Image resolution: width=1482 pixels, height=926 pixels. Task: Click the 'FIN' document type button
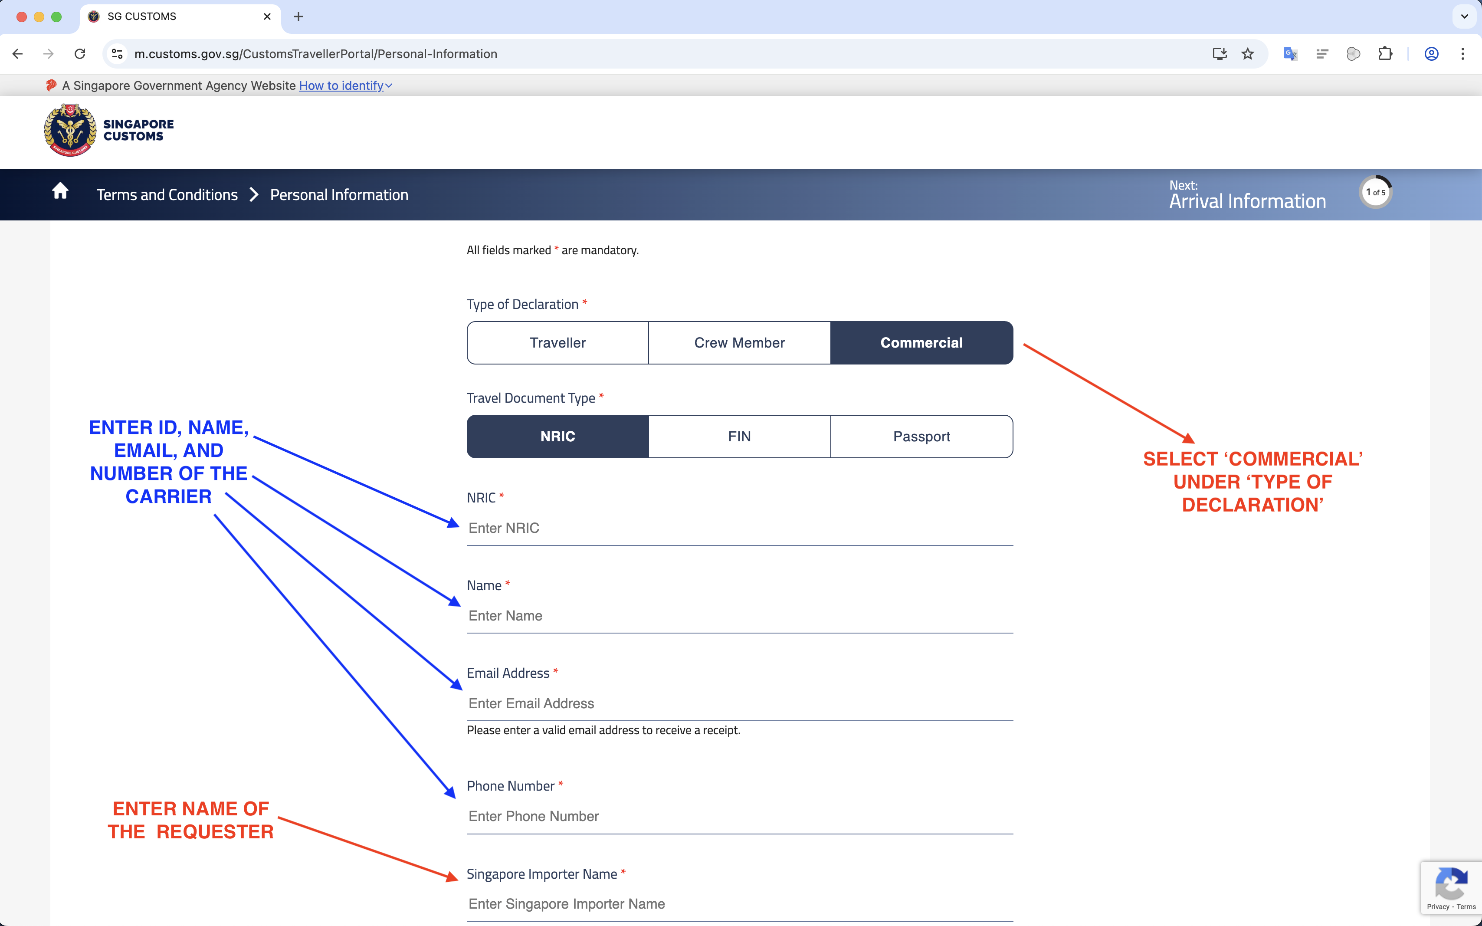pos(738,436)
